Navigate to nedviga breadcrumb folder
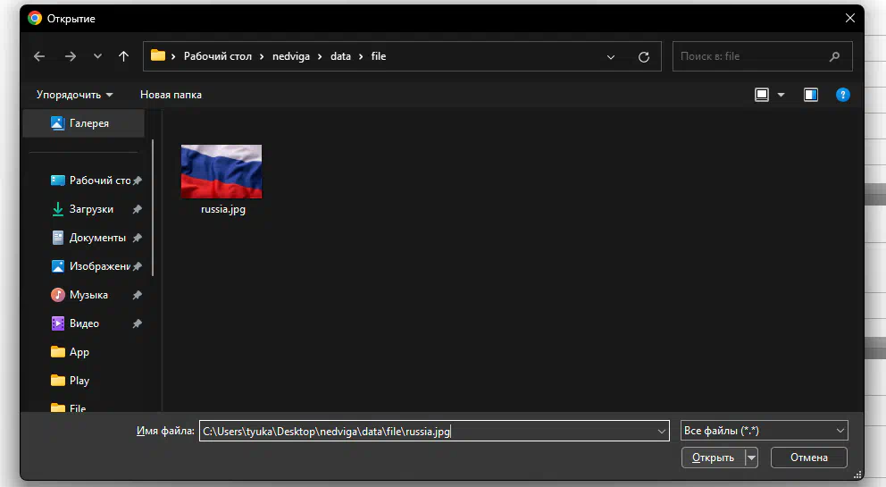886x487 pixels. pyautogui.click(x=291, y=56)
